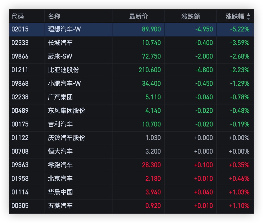263x223 pixels.
Task: Click stock code 09863 for 零跑汽车
Action: 20,165
